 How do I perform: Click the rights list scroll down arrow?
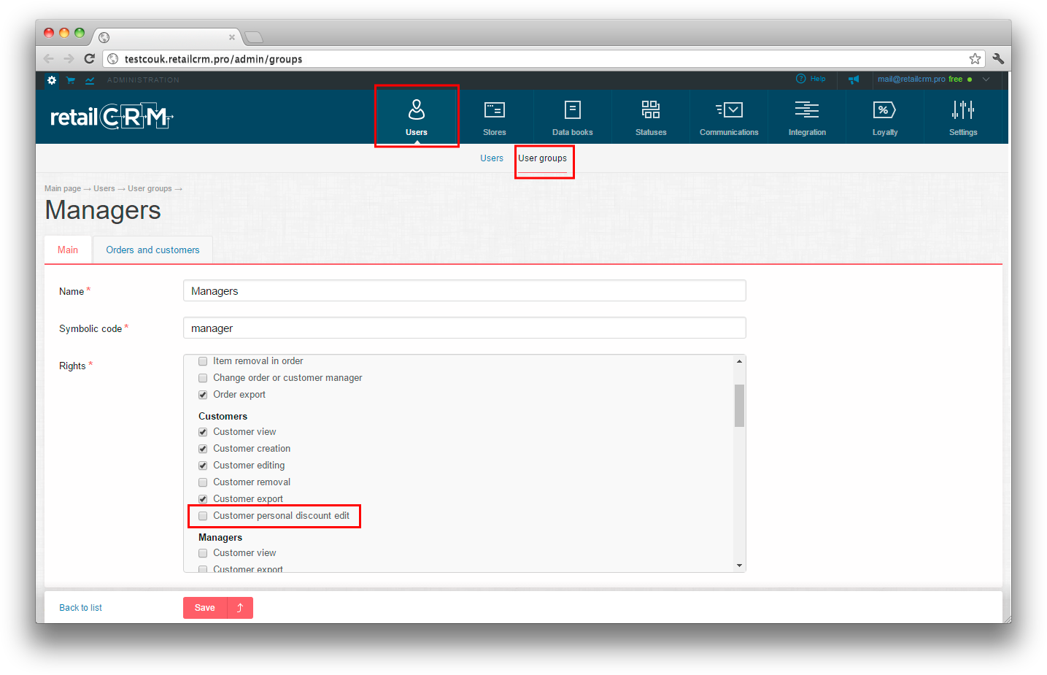point(739,566)
